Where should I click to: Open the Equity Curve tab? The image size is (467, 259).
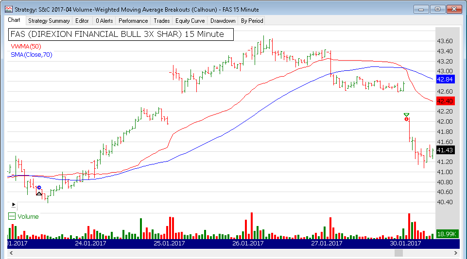(190, 21)
